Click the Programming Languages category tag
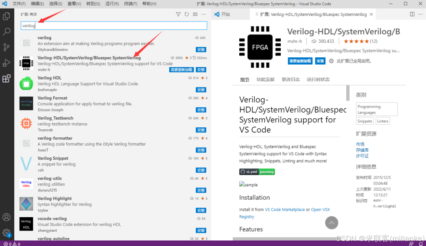This screenshot has width=426, height=246. 377,109
